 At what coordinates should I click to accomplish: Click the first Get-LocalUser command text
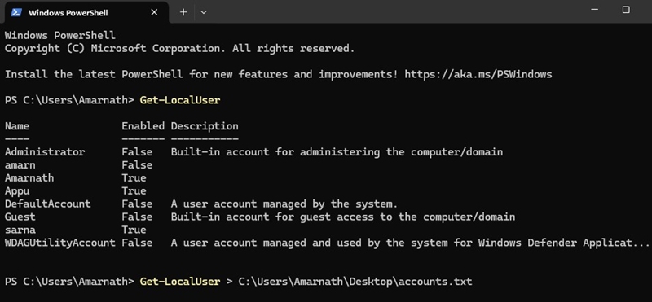point(179,100)
